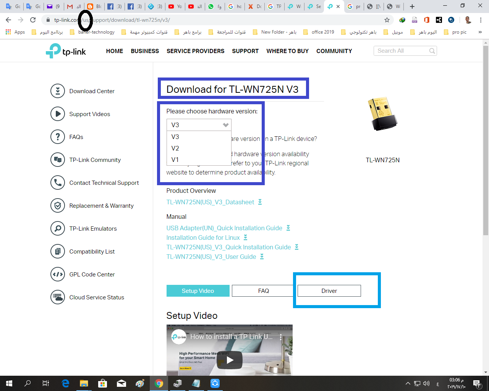Open BUSINESS menu item
Screen dimensions: 489x391
pyautogui.click(x=145, y=51)
